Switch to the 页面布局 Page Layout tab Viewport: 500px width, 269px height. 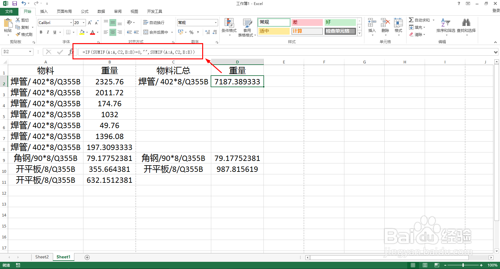pos(64,12)
